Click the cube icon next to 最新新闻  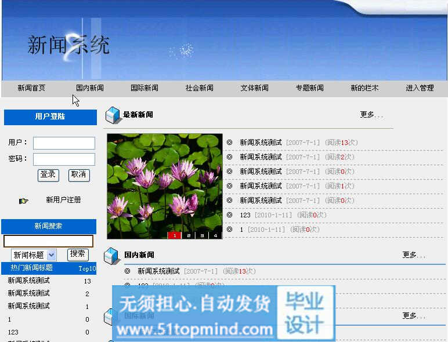113,115
